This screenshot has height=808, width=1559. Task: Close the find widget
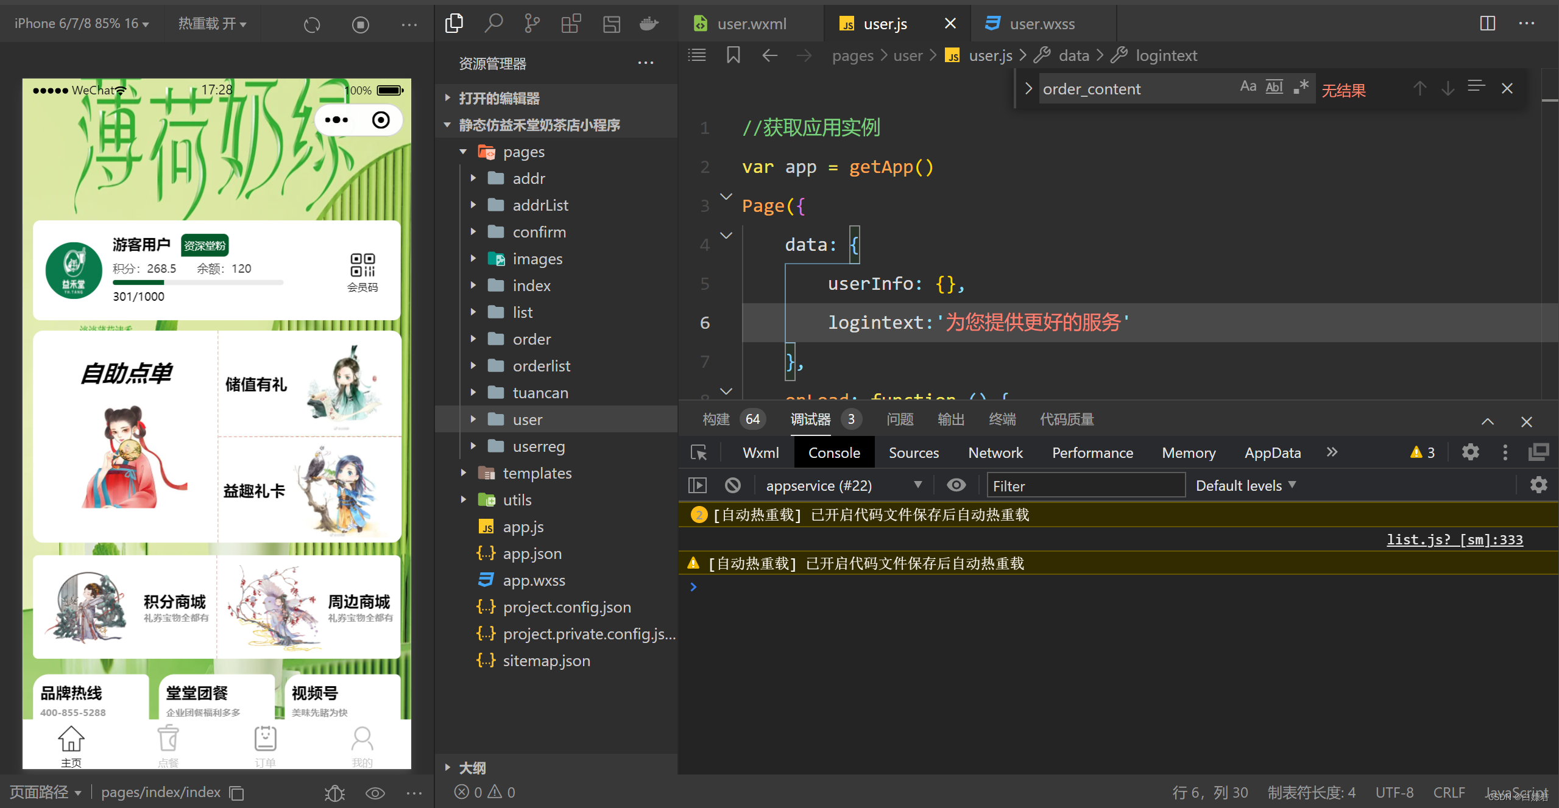click(x=1507, y=89)
